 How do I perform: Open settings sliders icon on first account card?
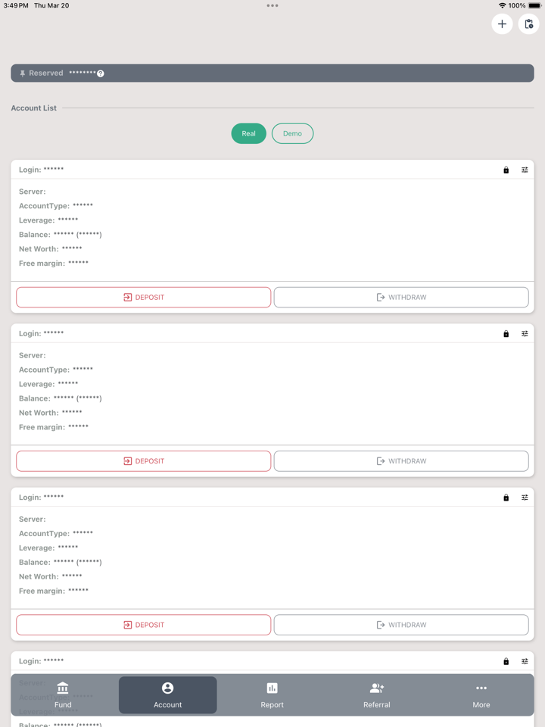point(525,170)
